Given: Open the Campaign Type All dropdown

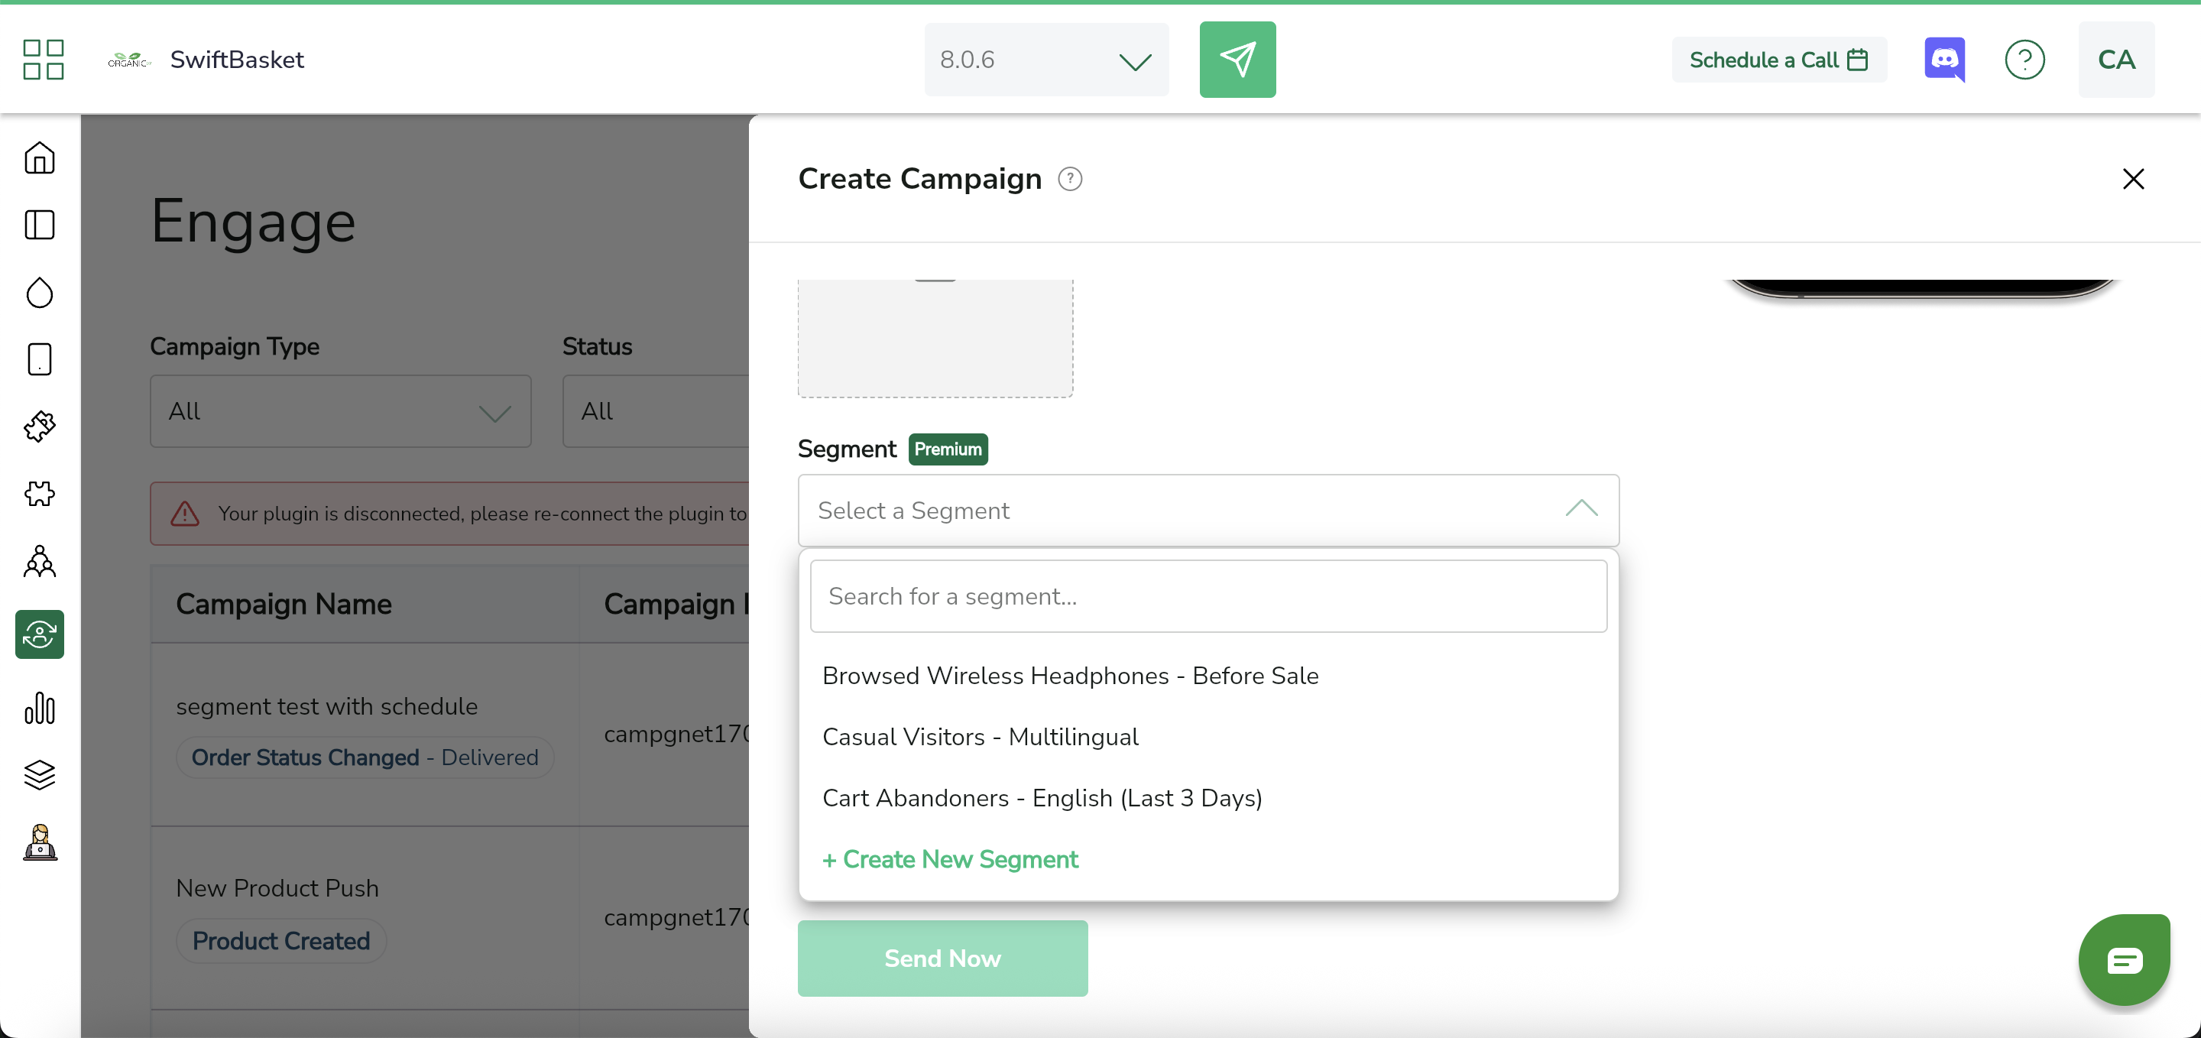Looking at the screenshot, I should (340, 412).
